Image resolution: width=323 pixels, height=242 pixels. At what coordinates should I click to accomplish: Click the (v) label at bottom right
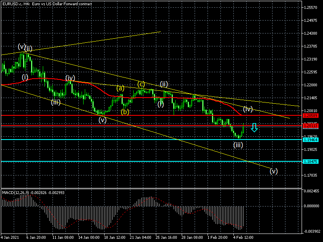click(274, 171)
